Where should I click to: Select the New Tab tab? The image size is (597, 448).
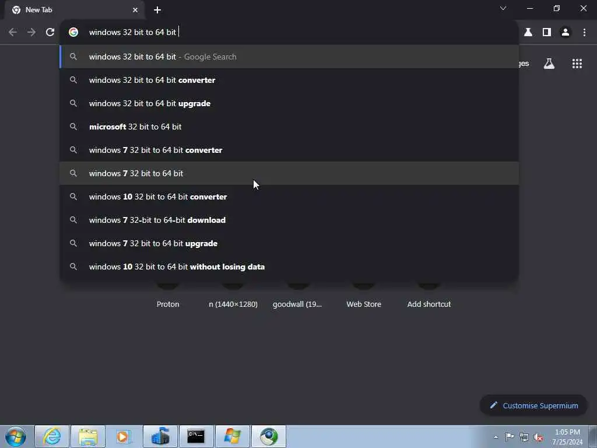[x=74, y=10]
